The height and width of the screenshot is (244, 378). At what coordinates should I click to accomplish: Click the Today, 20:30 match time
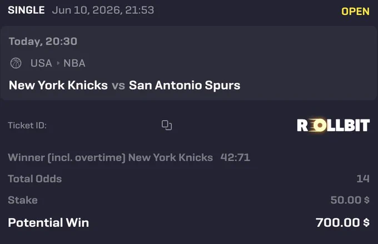43,42
